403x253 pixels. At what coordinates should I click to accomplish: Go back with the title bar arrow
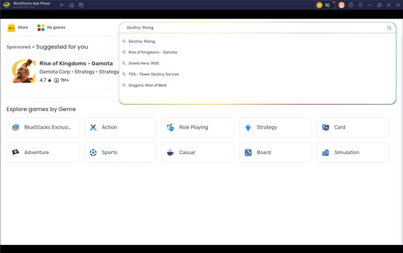point(62,5)
